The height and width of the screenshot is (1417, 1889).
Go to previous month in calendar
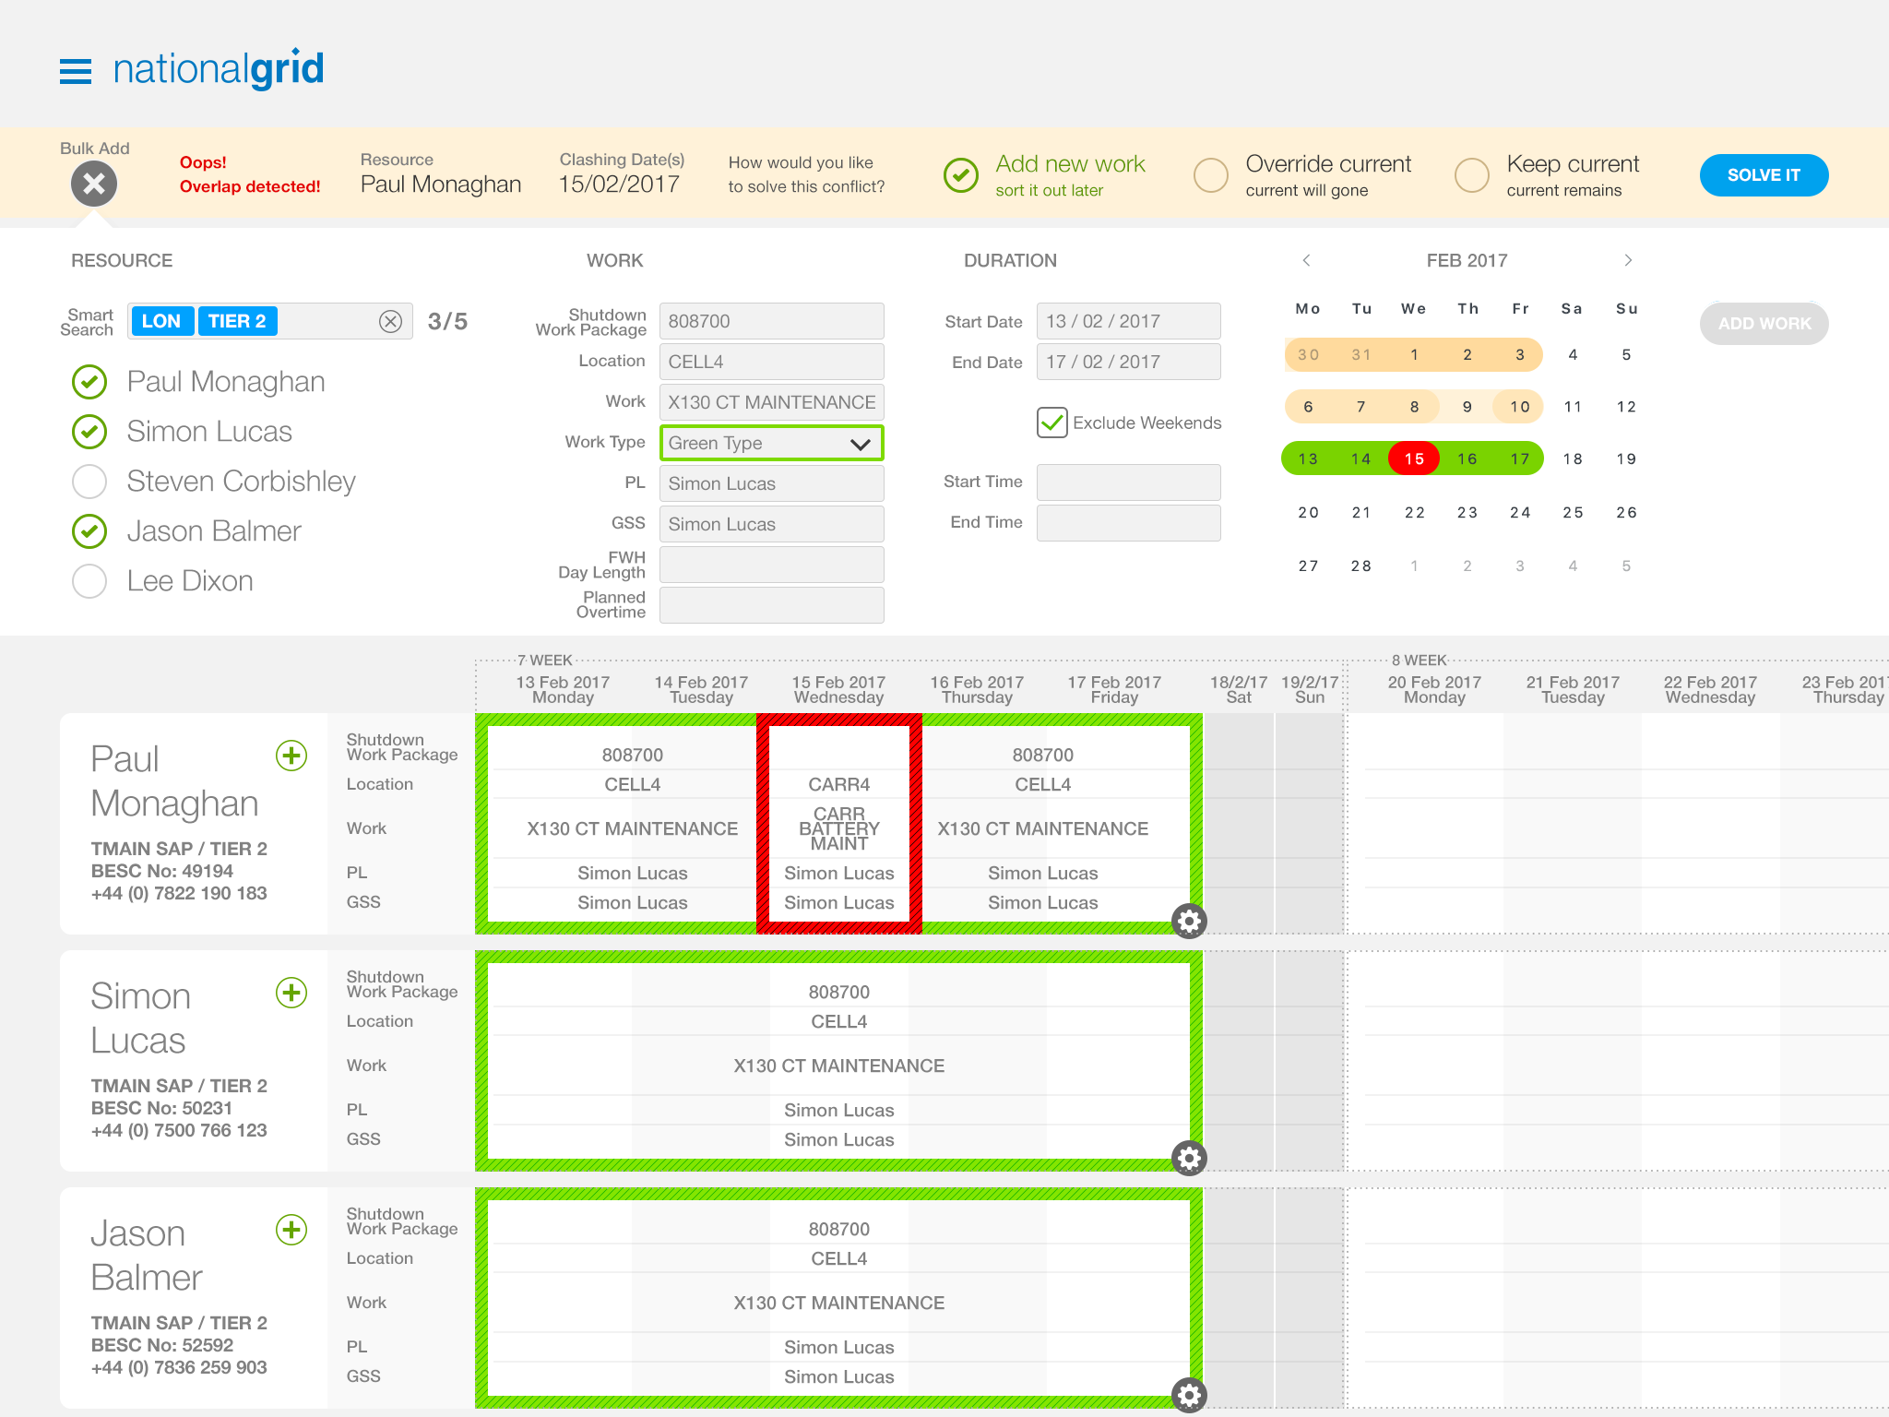click(x=1306, y=260)
